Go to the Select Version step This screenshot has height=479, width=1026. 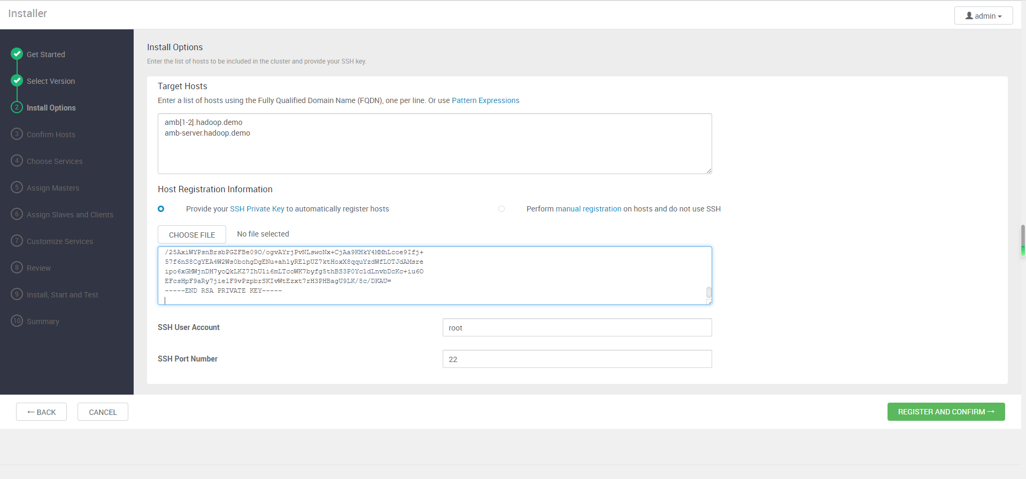pos(51,81)
